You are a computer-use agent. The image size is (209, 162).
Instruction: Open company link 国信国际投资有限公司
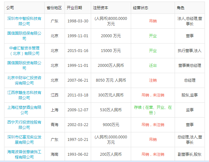tap(24, 66)
